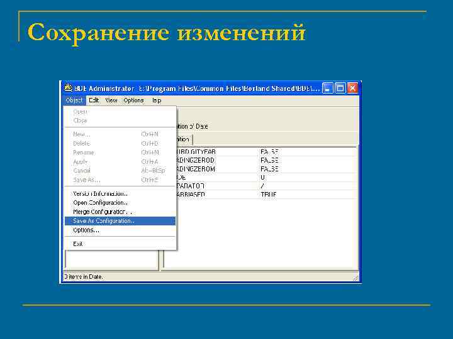Maximize the BDE Administrator window
This screenshot has height=339, width=453.
pos(340,88)
